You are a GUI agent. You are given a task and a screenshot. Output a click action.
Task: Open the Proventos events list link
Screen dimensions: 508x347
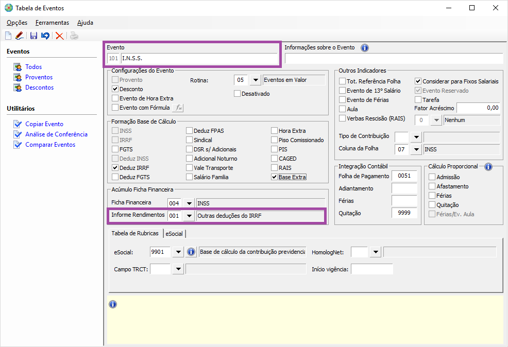click(39, 77)
